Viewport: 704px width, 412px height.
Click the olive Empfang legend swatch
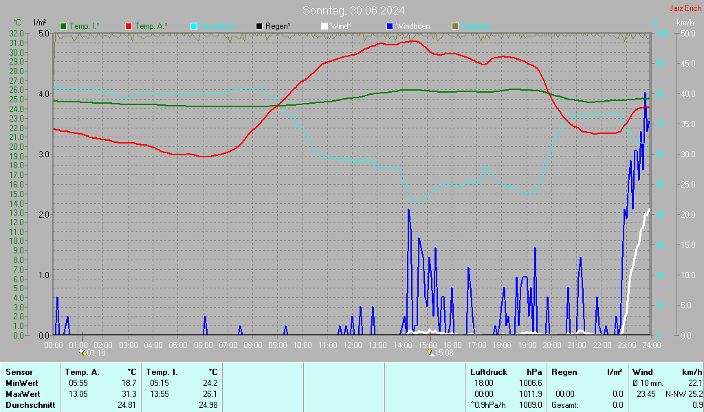click(x=455, y=27)
